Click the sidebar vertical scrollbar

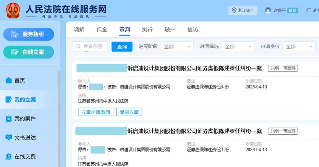[59, 119]
